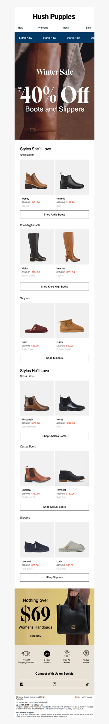109x724 pixels.
Task: Open the Winter Sale 40% Off banner
Action: [x=55, y=91]
